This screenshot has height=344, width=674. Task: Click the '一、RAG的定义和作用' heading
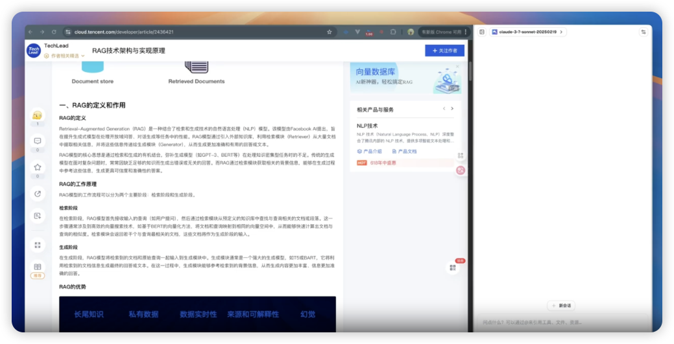point(92,105)
